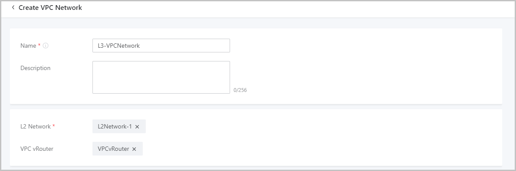Remove the VPCvRouter selection with its X
The width and height of the screenshot is (516, 171).
[134, 149]
